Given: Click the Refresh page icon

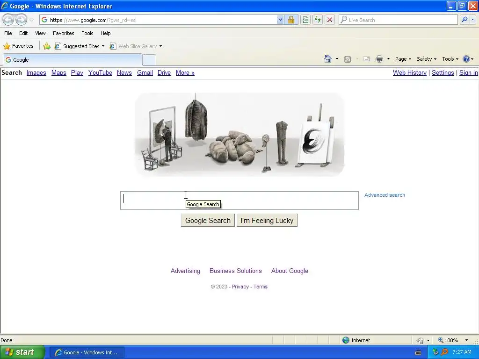Looking at the screenshot, I should click(318, 20).
